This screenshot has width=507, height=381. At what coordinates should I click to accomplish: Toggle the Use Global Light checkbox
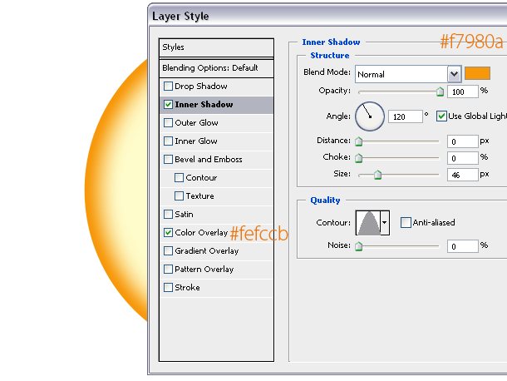[441, 116]
